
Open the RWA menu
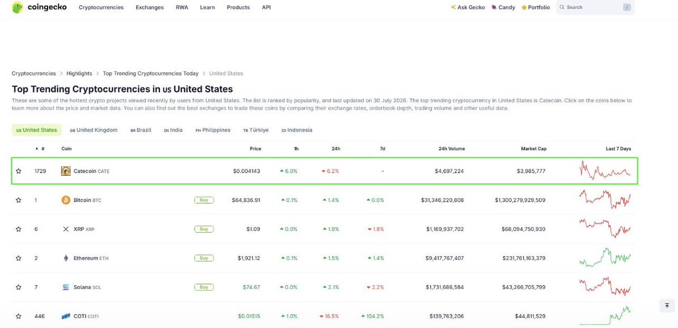182,7
